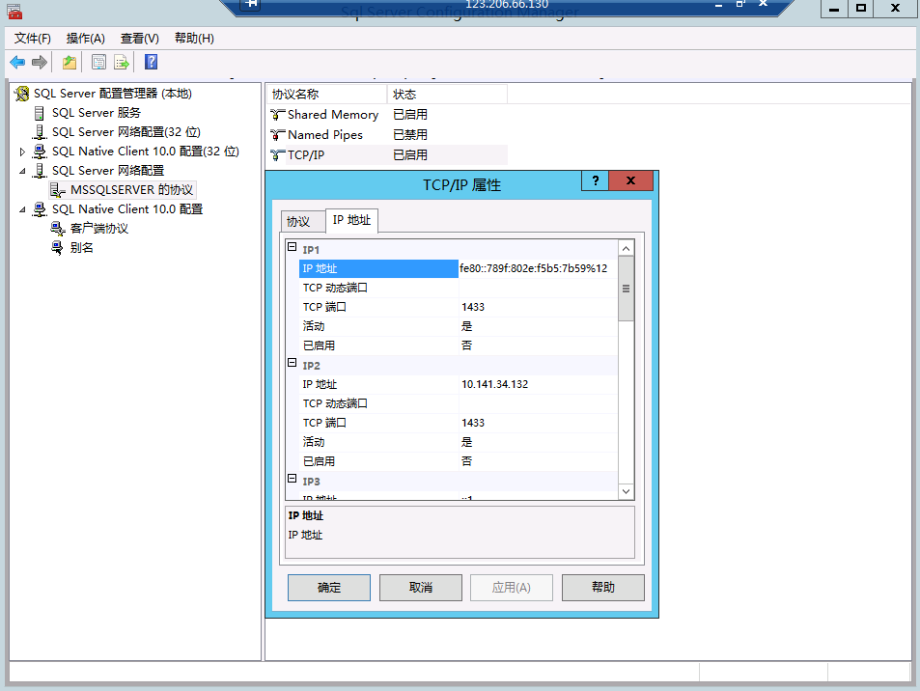Click the pin icon on remote session bar
The image size is (920, 691).
(251, 5)
